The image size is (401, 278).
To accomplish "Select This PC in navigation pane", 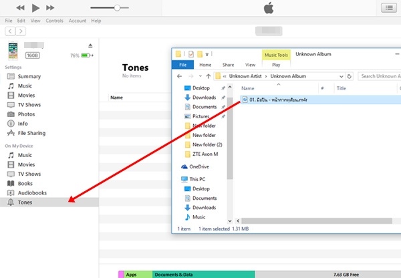I will [x=197, y=179].
